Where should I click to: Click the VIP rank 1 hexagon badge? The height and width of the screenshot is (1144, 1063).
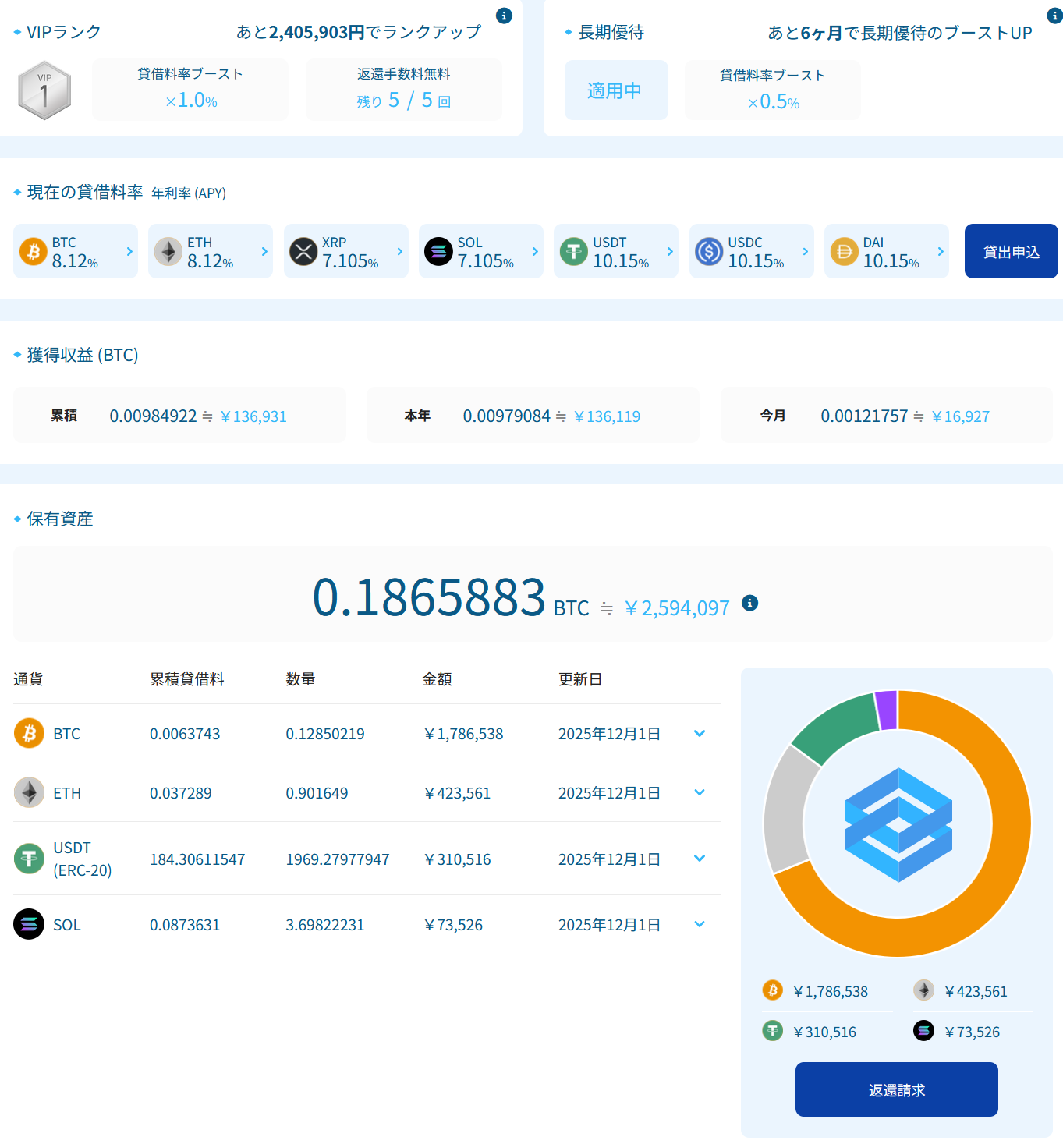tap(44, 90)
